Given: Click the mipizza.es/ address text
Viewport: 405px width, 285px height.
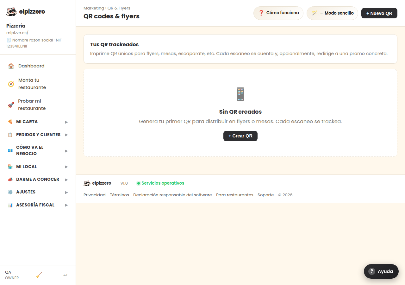Looking at the screenshot, I should [x=17, y=33].
